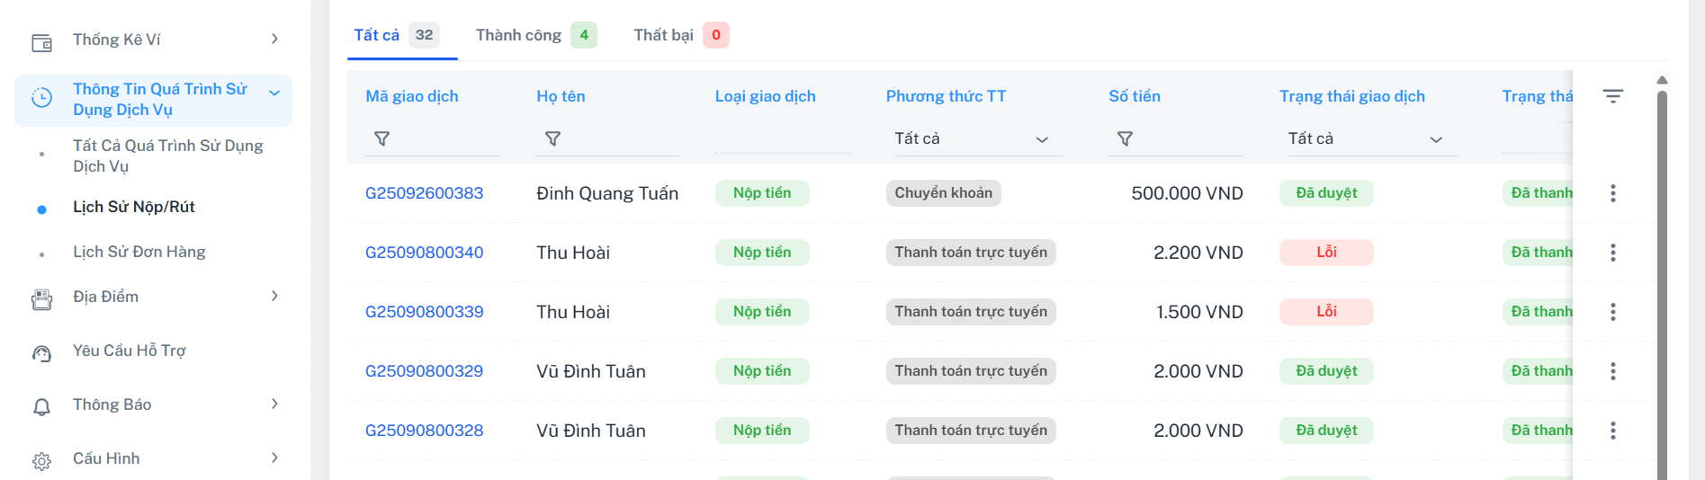
Task: Click the Địa Điểm store icon
Action: pyautogui.click(x=42, y=299)
